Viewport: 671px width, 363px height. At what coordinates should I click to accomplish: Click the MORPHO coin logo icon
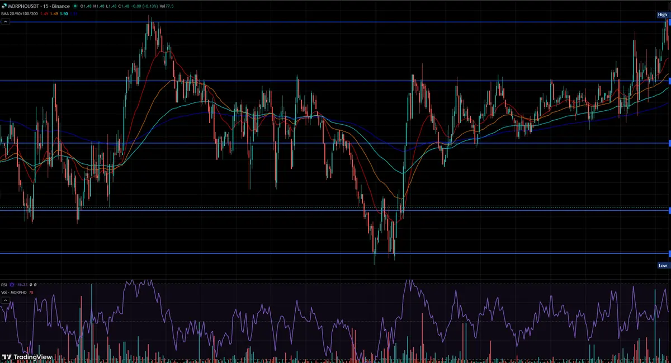(4, 6)
